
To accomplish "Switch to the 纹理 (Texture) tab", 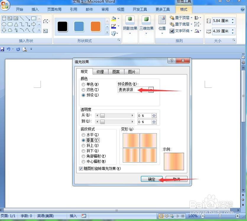I will pyautogui.click(x=100, y=72).
